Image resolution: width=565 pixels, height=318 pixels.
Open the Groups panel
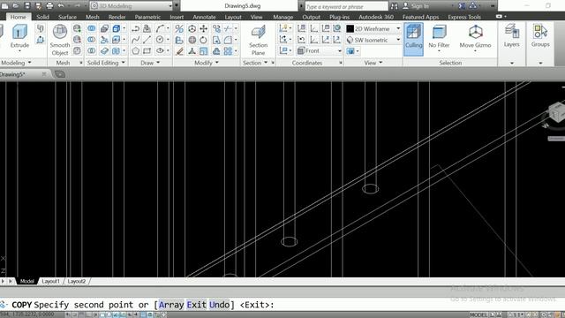click(540, 35)
